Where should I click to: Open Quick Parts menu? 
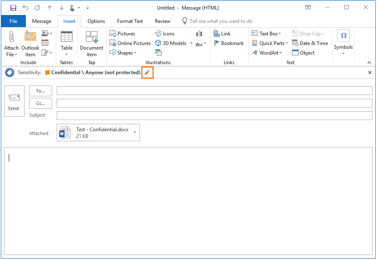point(270,43)
